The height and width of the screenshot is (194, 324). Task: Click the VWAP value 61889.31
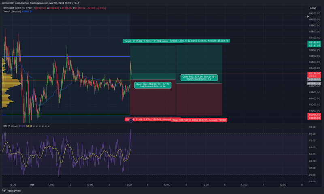click(x=27, y=12)
